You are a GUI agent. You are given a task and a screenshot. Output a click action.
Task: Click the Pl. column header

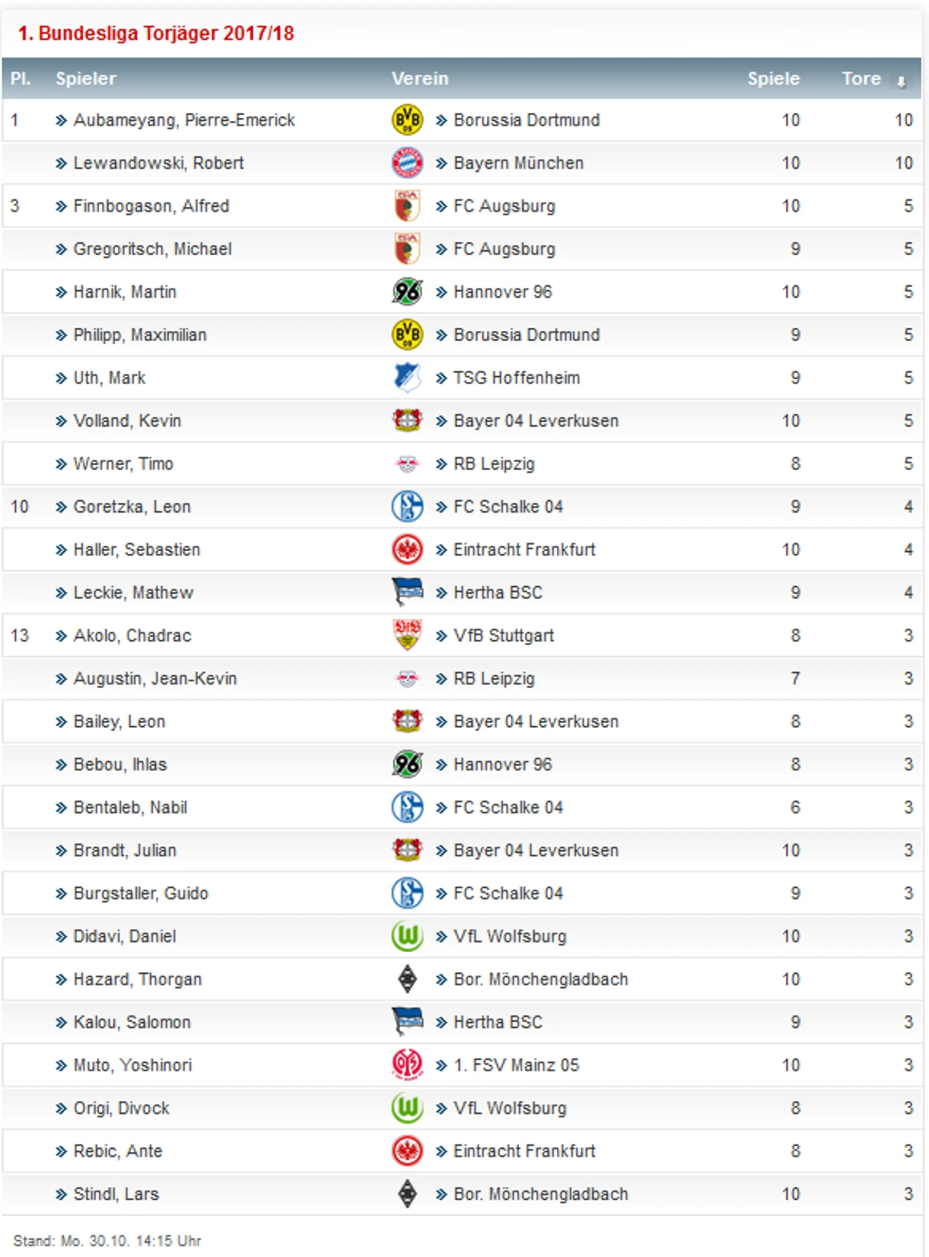pos(20,78)
